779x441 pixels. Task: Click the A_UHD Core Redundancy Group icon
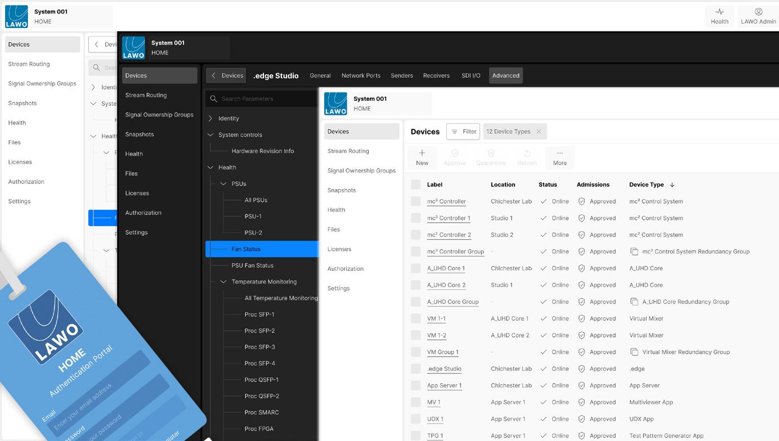(634, 301)
